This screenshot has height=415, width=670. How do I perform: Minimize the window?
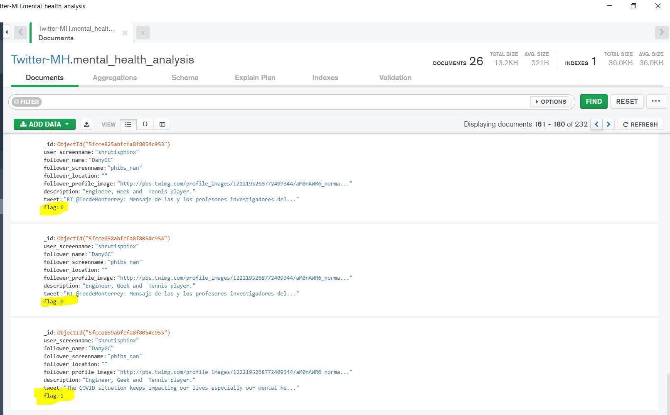point(609,6)
